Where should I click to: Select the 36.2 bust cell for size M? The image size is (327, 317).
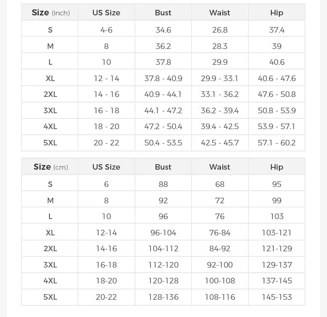click(163, 46)
